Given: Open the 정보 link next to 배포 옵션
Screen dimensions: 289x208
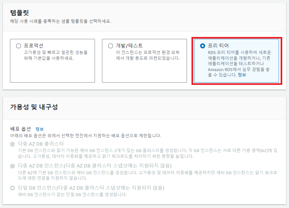Looking at the screenshot, I should click(40, 129).
